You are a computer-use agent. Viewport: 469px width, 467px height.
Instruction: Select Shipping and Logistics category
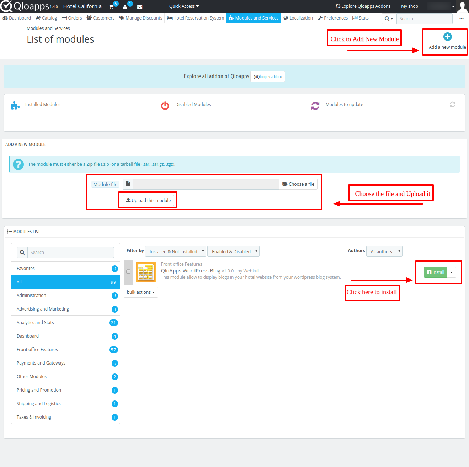coord(65,404)
